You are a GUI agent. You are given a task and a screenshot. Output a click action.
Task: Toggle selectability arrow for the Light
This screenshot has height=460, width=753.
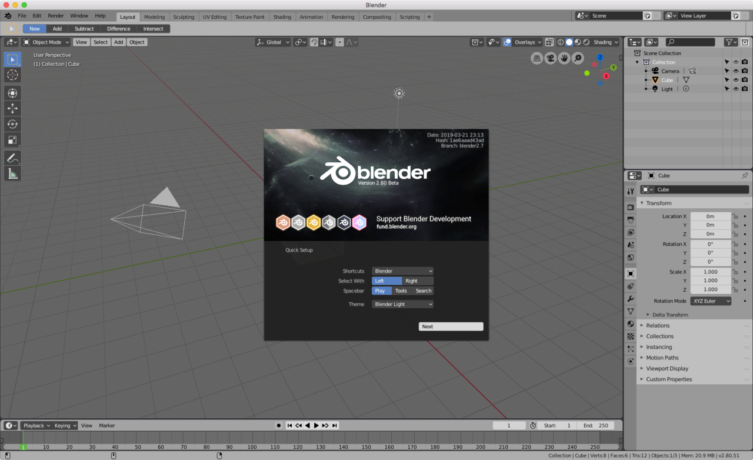point(727,89)
